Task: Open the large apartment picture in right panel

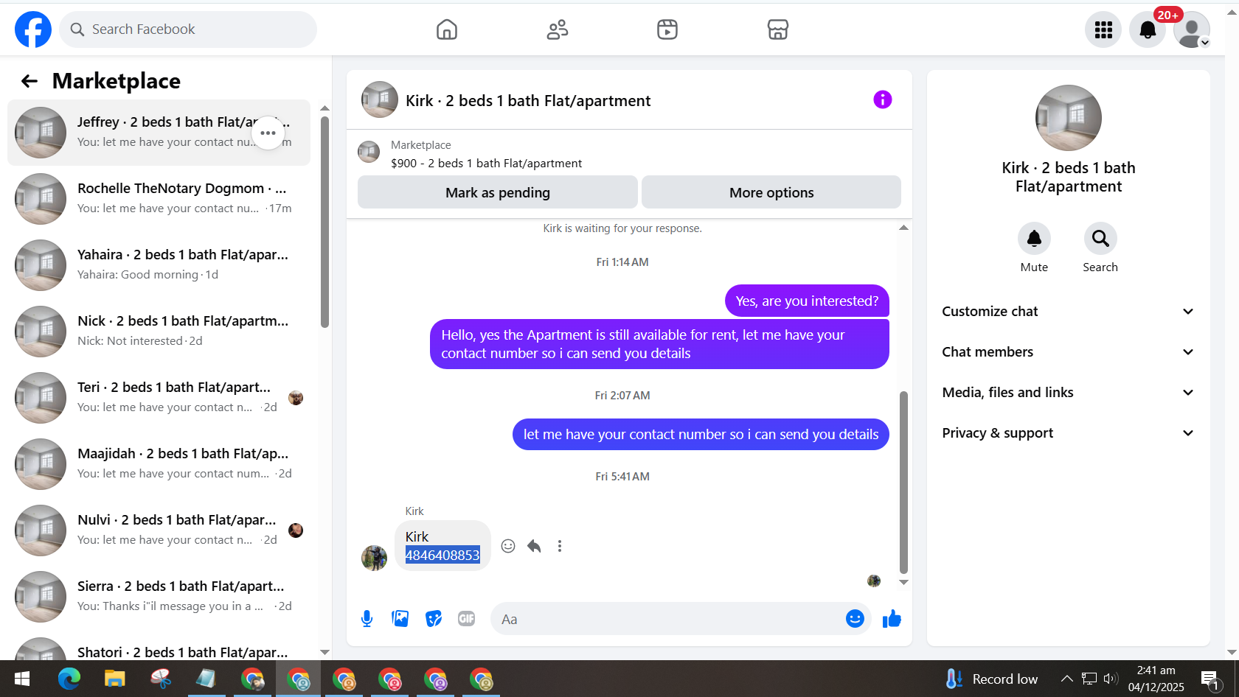Action: pyautogui.click(x=1068, y=118)
